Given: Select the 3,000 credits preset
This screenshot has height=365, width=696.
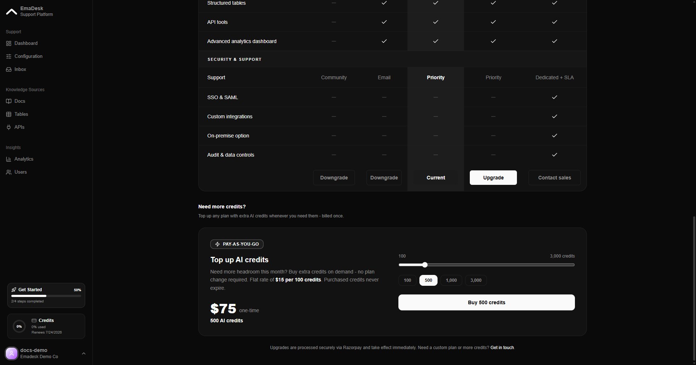Looking at the screenshot, I should pyautogui.click(x=476, y=280).
